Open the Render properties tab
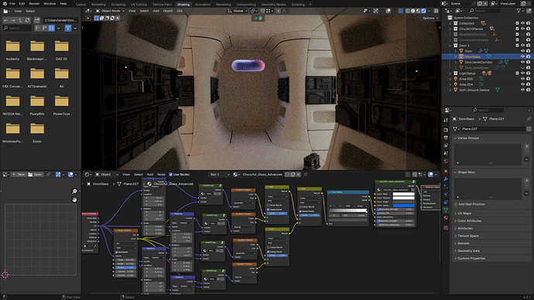This screenshot has height=300, width=534. coord(446,130)
